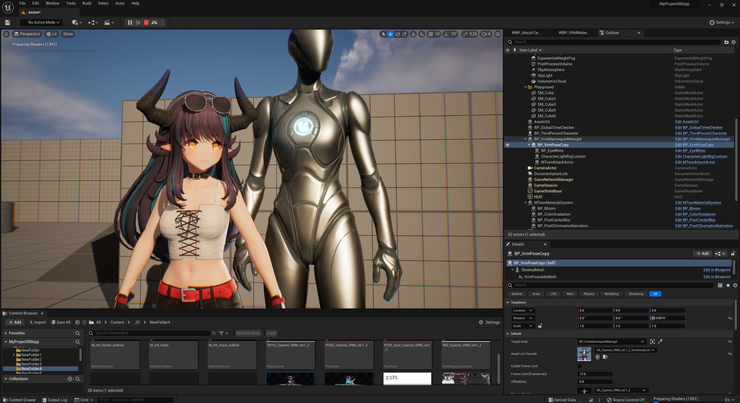
Task: Open the Target Actor dropdown in Details
Action: pos(611,341)
